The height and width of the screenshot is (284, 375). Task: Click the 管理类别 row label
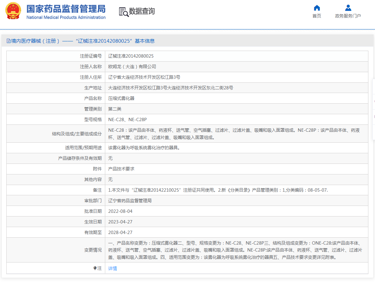[93, 109]
